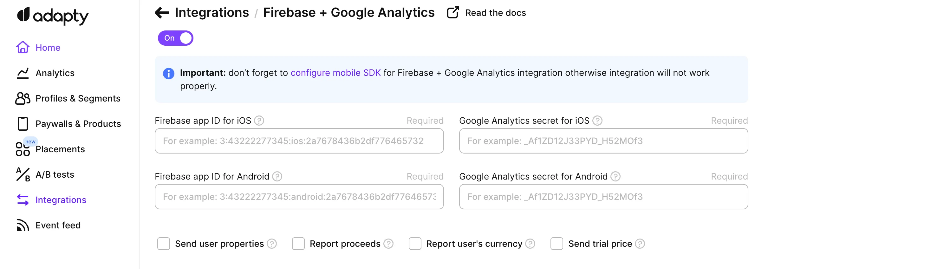Click the help icon beside Firebase app ID for iOS
Screen dimensions: 931x269
click(259, 121)
